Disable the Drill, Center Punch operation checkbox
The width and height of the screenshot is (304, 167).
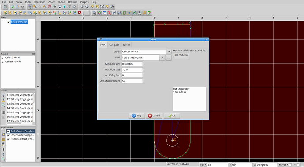[8, 131]
